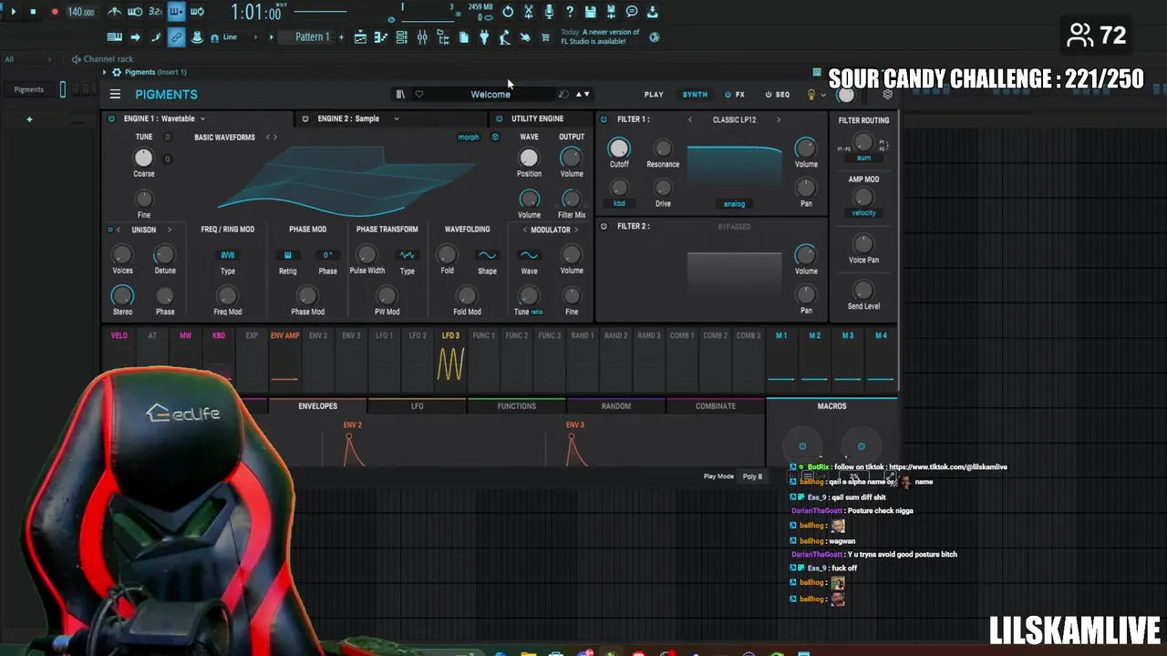Viewport: 1167px width, 656px height.
Task: Click the microphone recording icon
Action: click(x=549, y=12)
